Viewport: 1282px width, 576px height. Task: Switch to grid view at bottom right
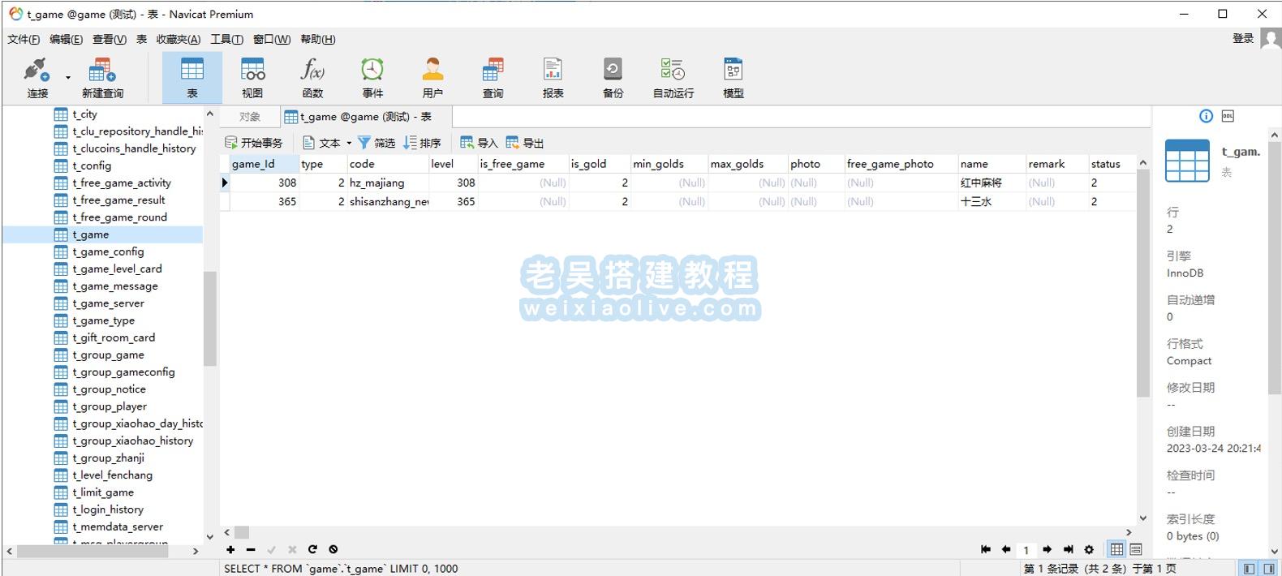(x=1117, y=549)
